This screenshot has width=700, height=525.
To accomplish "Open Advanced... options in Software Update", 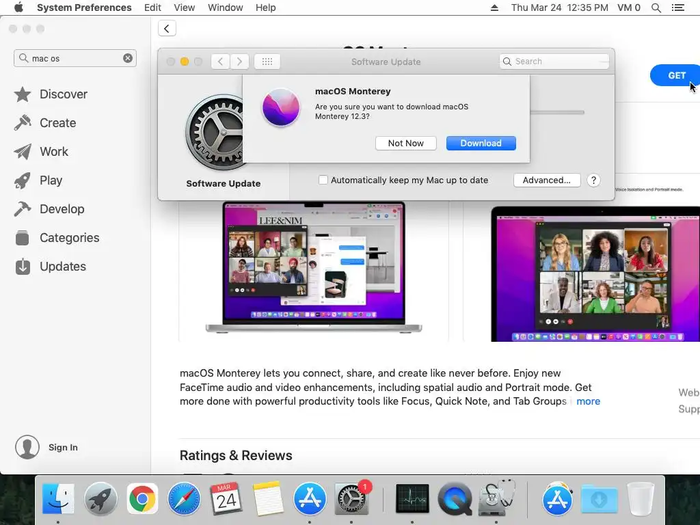I will tap(547, 180).
